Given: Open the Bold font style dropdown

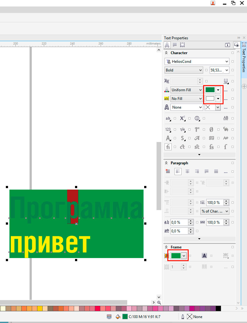Looking at the screenshot, I should click(x=201, y=70).
